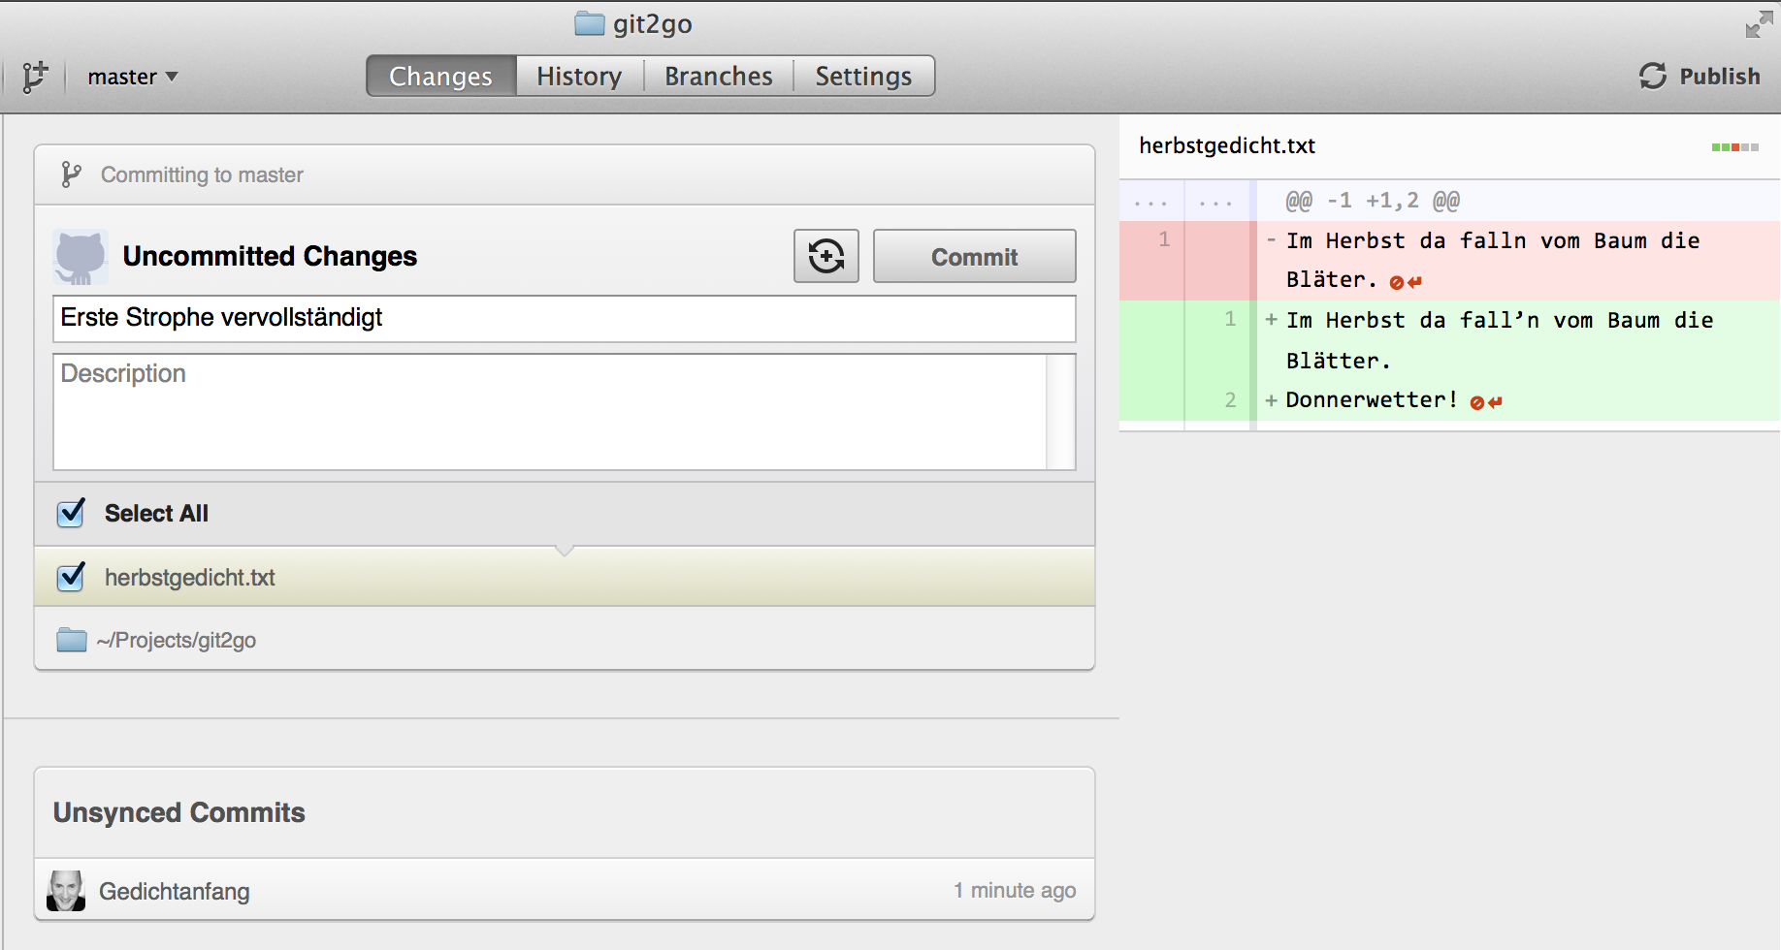Click the fullscreen arrows icon in the corner
Screen dimensions: 1781x950
tap(1759, 24)
